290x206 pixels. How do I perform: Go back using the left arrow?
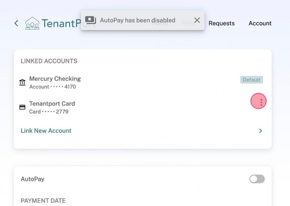pyautogui.click(x=16, y=23)
